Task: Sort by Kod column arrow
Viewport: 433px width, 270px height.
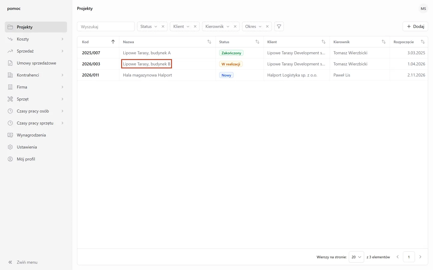Action: [113, 42]
